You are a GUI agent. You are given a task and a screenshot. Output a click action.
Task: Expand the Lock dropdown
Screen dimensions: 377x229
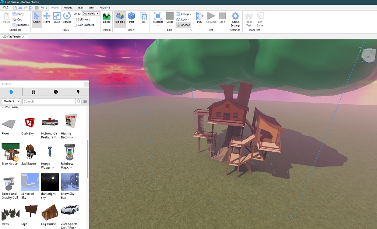click(188, 20)
